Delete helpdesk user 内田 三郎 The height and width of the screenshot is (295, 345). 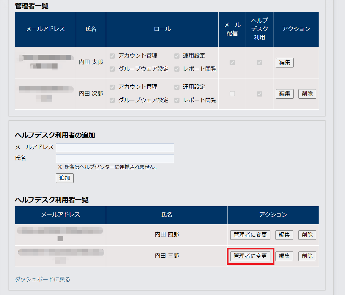pyautogui.click(x=307, y=256)
